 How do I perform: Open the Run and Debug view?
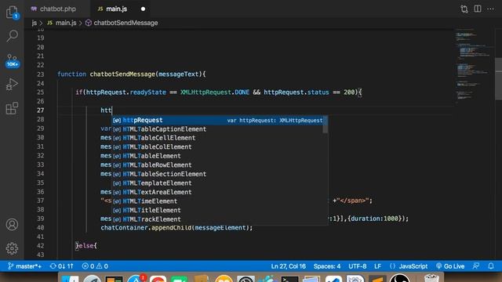pos(12,84)
